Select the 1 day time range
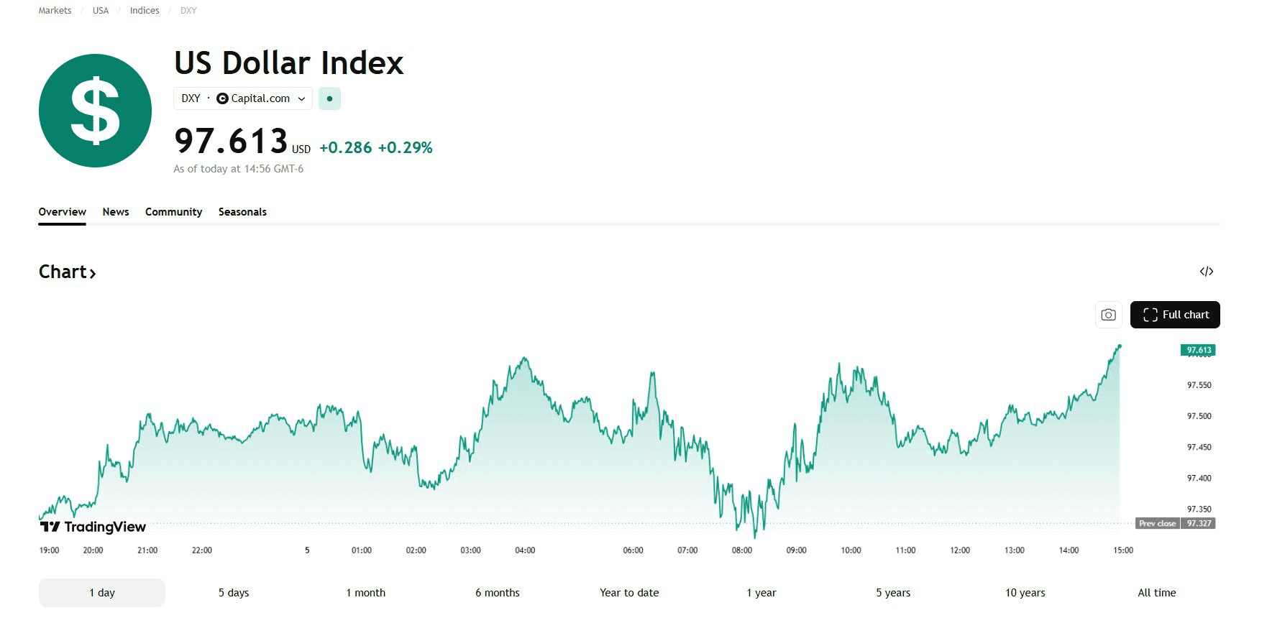Viewport: 1267px width, 623px height. tap(102, 593)
